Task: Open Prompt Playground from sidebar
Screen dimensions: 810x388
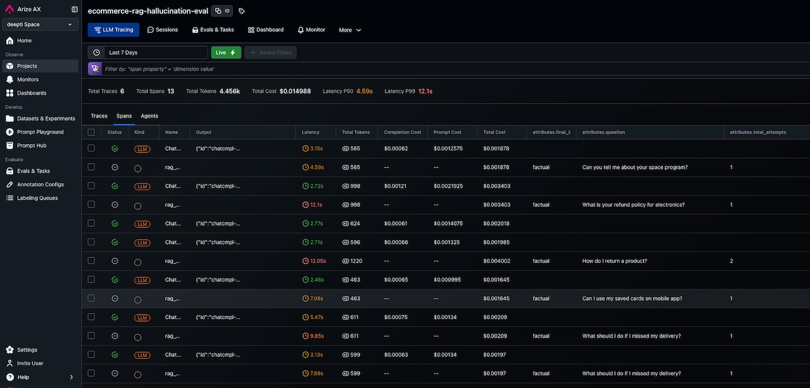Action: 40,132
